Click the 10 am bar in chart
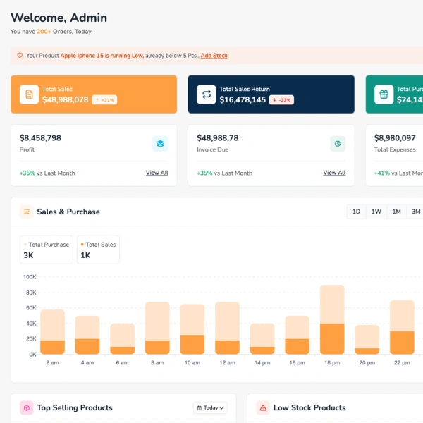423x423 pixels. coord(192,329)
